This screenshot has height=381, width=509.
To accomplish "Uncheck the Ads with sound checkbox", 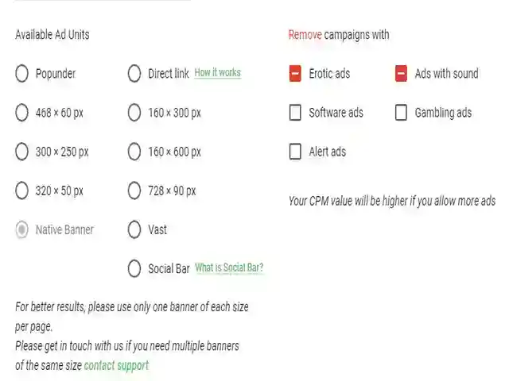I will (x=401, y=74).
